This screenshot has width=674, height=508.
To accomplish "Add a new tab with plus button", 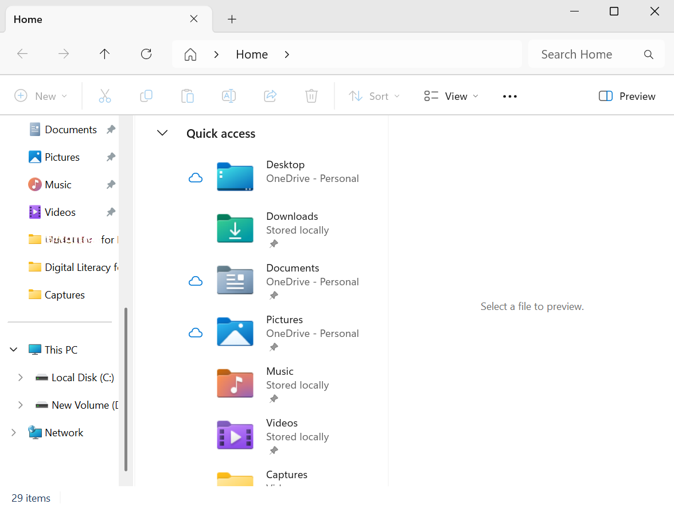I will click(232, 19).
